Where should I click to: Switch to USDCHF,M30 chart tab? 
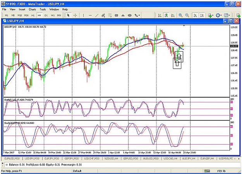(91, 158)
